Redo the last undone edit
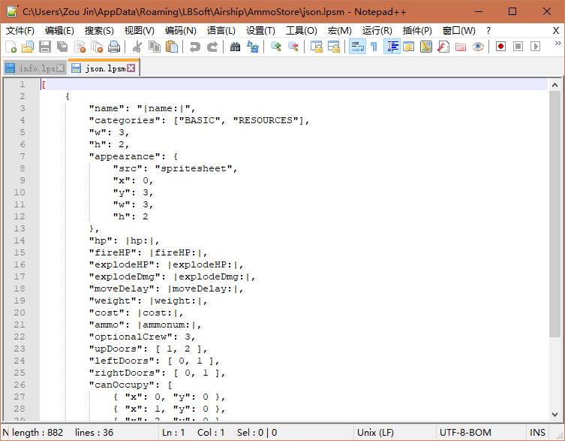The height and width of the screenshot is (441, 565). [x=212, y=47]
